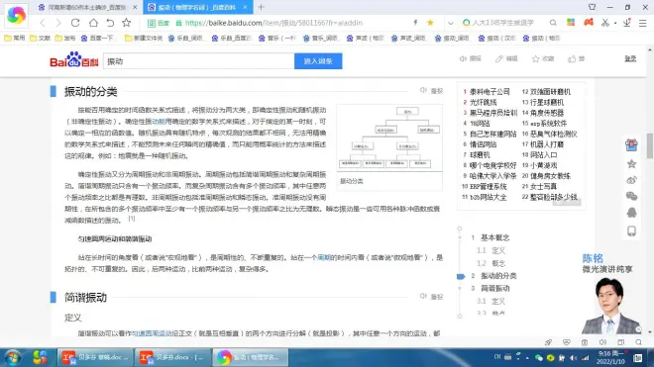Reload the page with the refresh icon
The image size is (654, 367).
coord(75,23)
